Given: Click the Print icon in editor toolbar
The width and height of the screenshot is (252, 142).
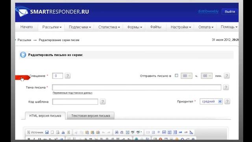Looking at the screenshot, I should 63,133.
